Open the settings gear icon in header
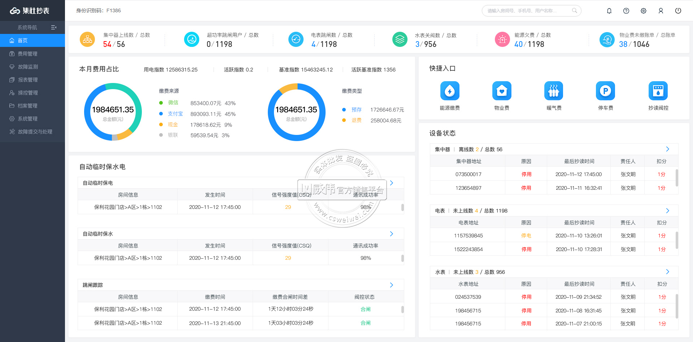This screenshot has width=693, height=342. click(x=644, y=11)
